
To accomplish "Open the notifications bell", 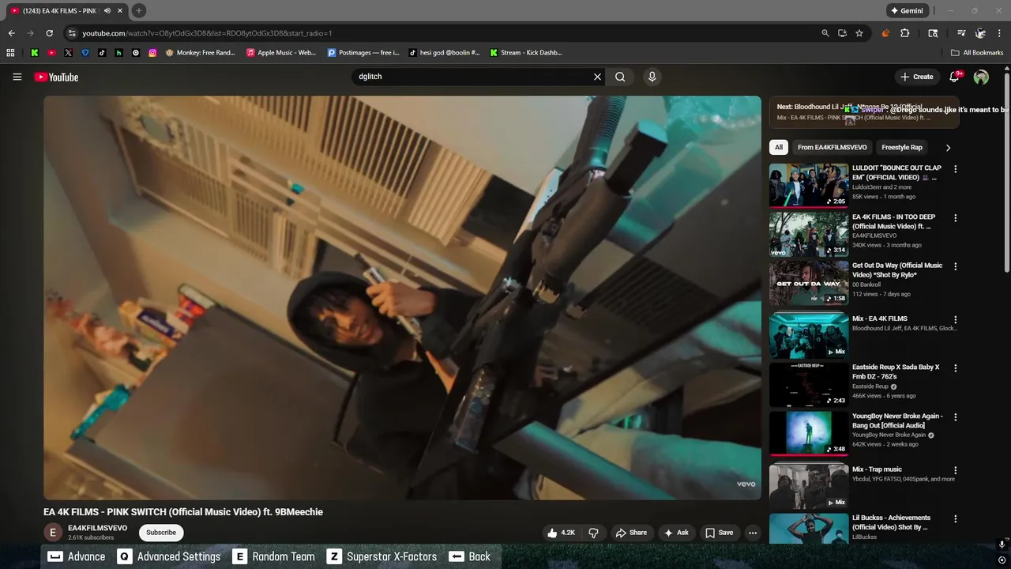I will point(955,77).
